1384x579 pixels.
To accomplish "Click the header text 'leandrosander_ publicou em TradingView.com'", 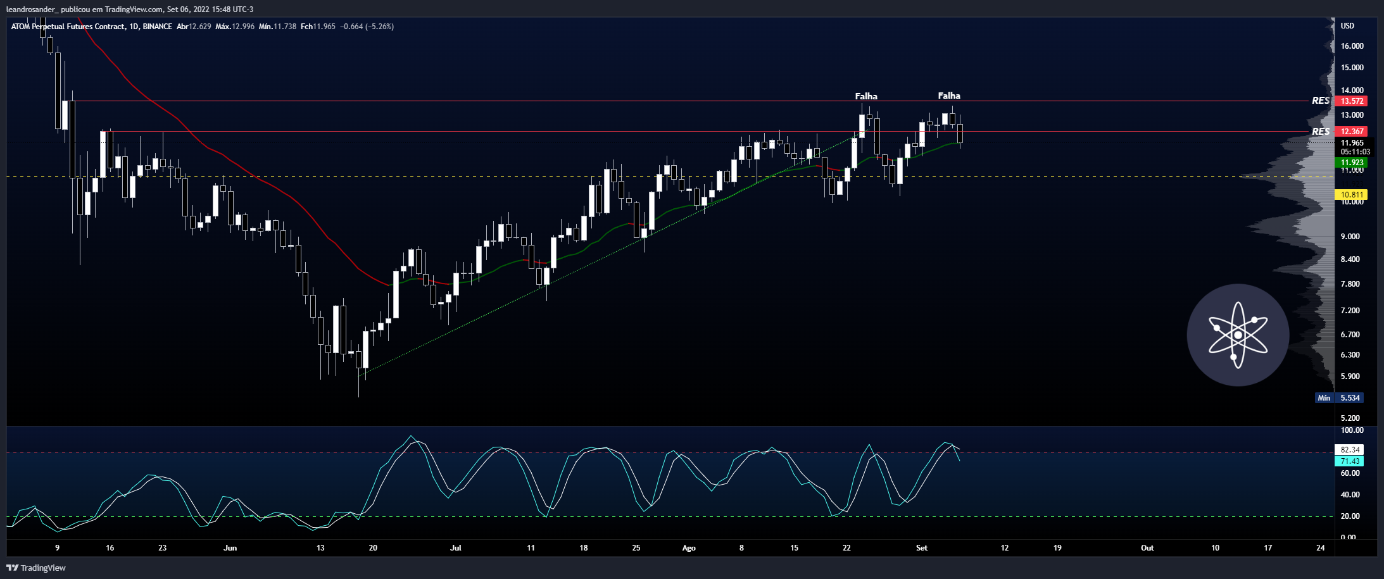I will click(x=84, y=9).
